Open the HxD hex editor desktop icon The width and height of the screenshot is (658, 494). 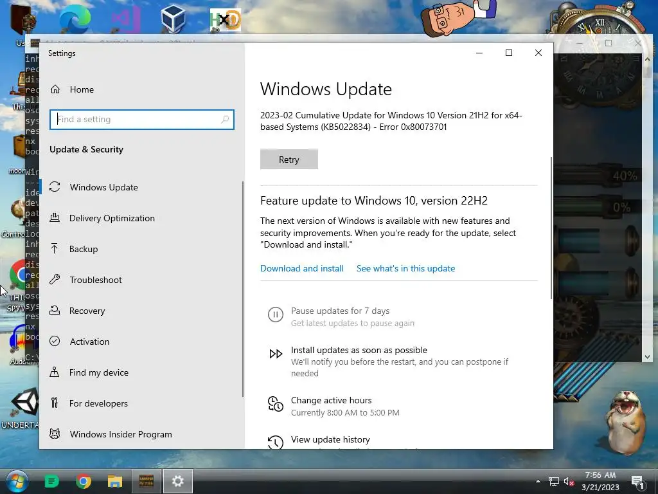click(x=226, y=20)
